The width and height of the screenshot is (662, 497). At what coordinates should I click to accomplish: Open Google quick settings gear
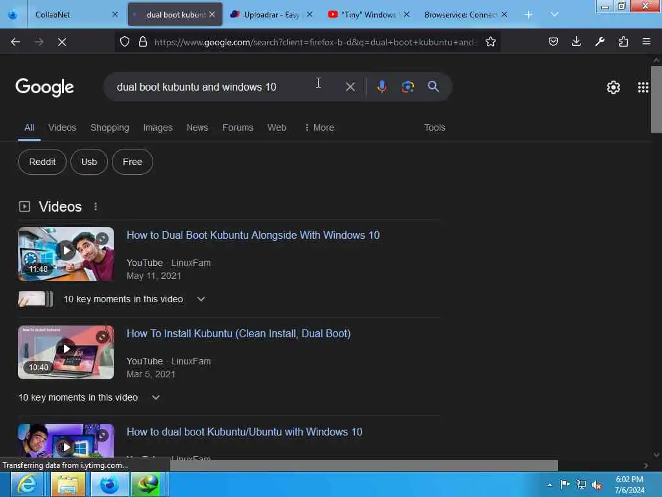(613, 87)
